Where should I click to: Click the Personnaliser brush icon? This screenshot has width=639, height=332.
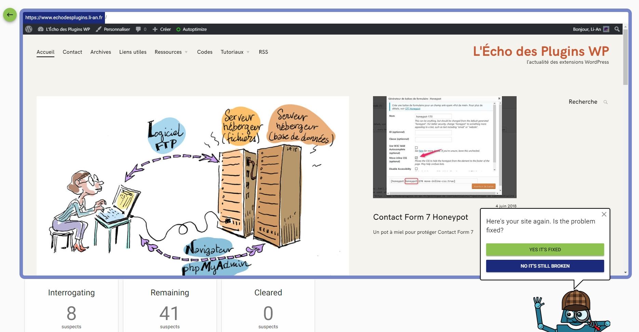[98, 29]
